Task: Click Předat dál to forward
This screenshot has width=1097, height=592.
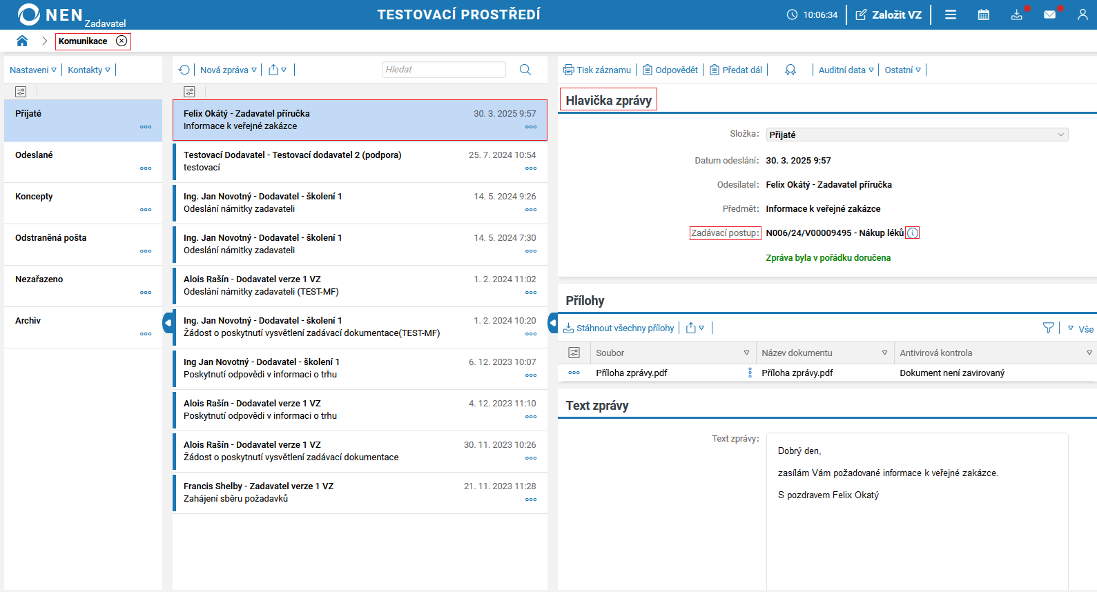Action: [x=736, y=70]
